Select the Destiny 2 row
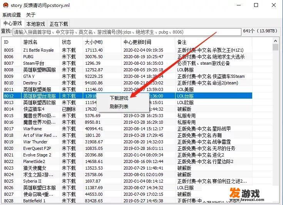This screenshot has width=283, height=205. point(127,83)
